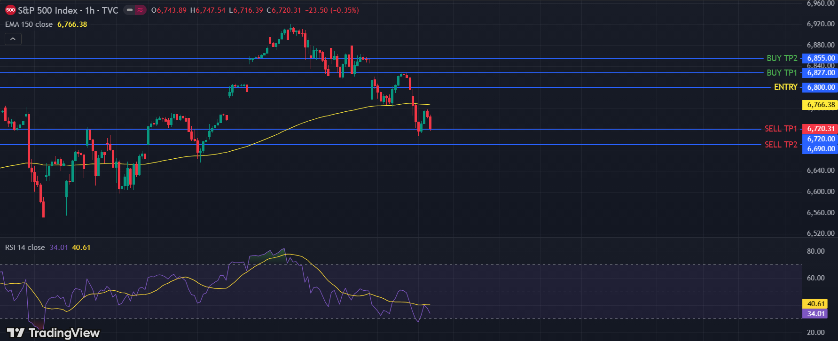Click the purple 34.01 RSI value tag
This screenshot has width=838, height=341.
(816, 314)
